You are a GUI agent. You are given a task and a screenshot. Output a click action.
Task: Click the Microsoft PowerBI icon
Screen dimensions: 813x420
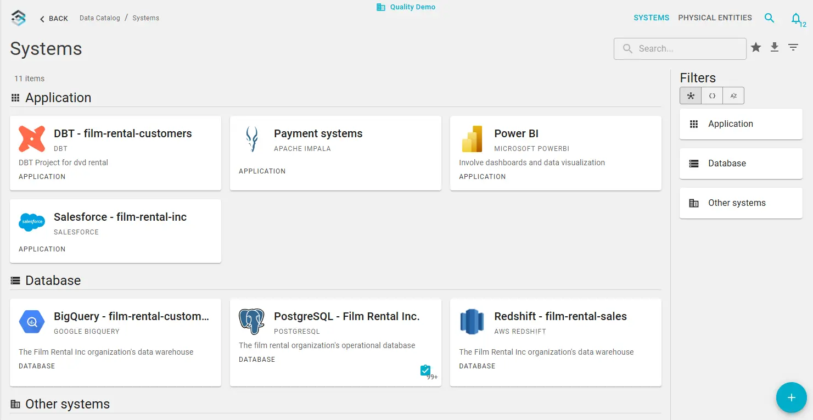[x=472, y=139]
